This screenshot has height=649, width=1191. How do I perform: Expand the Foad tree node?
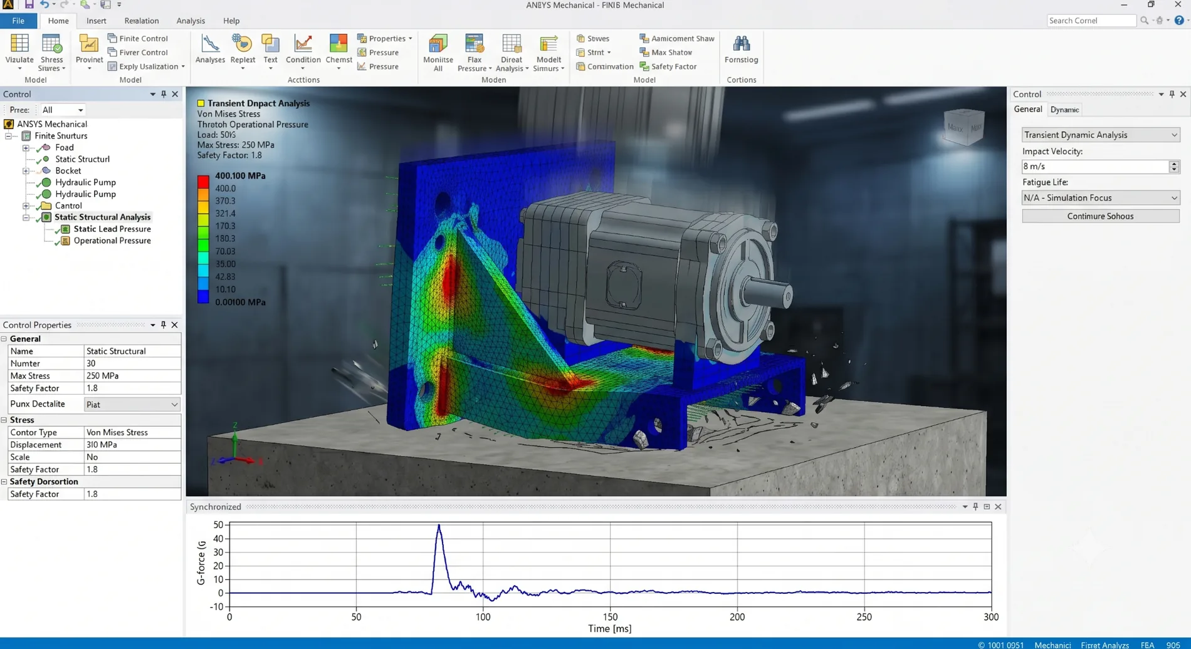(x=26, y=148)
